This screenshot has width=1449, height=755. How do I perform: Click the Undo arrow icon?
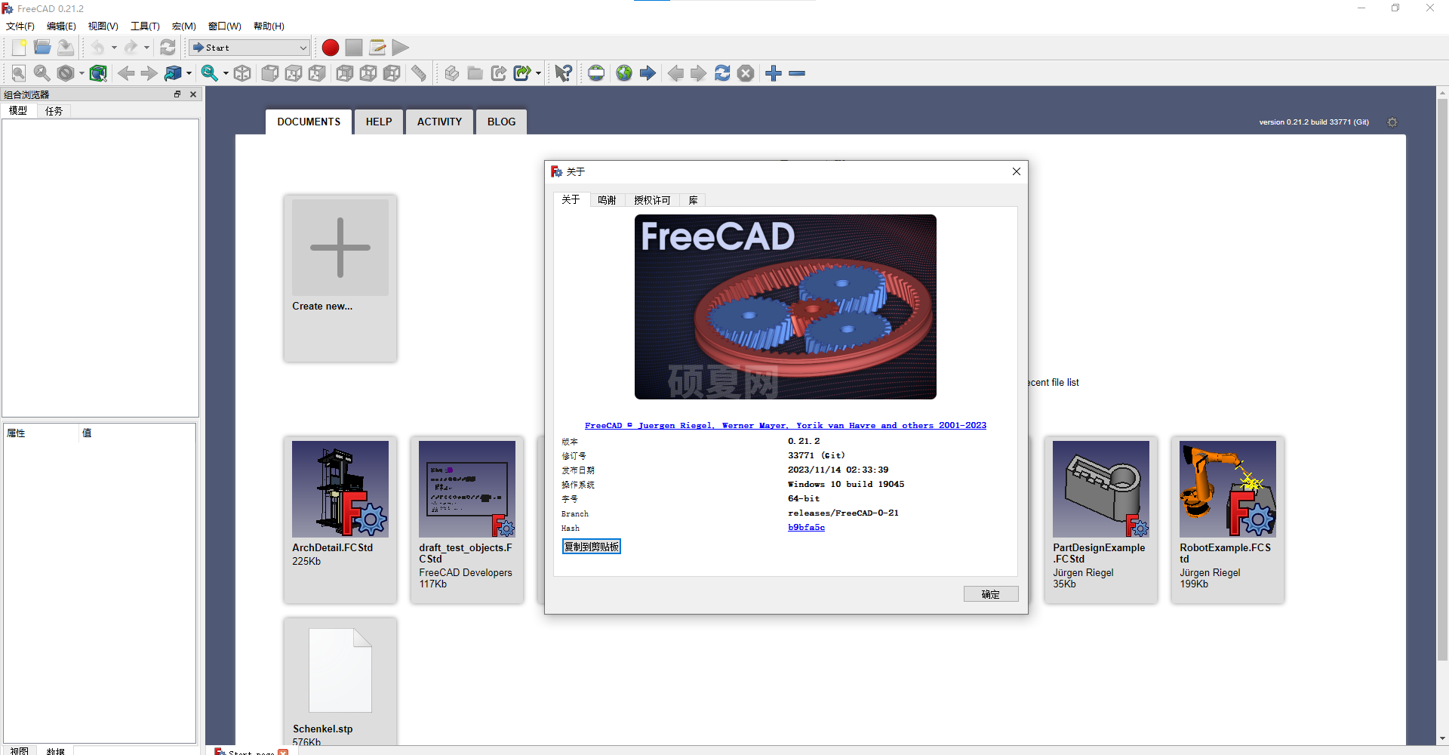click(x=97, y=48)
